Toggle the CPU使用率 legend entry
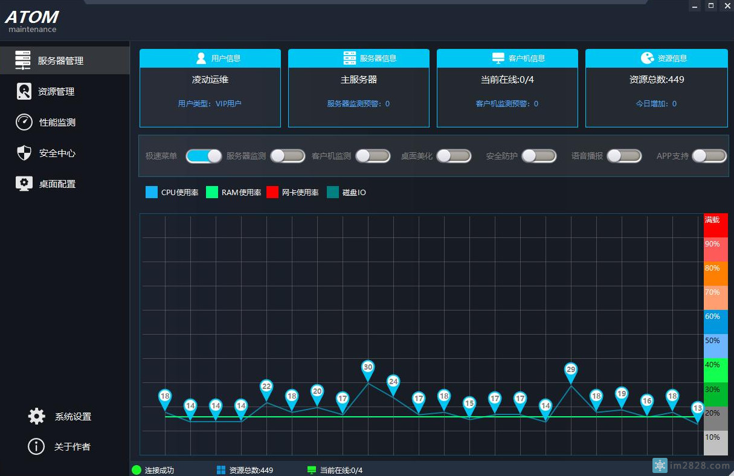Viewport: 734px width, 476px height. coord(172,192)
